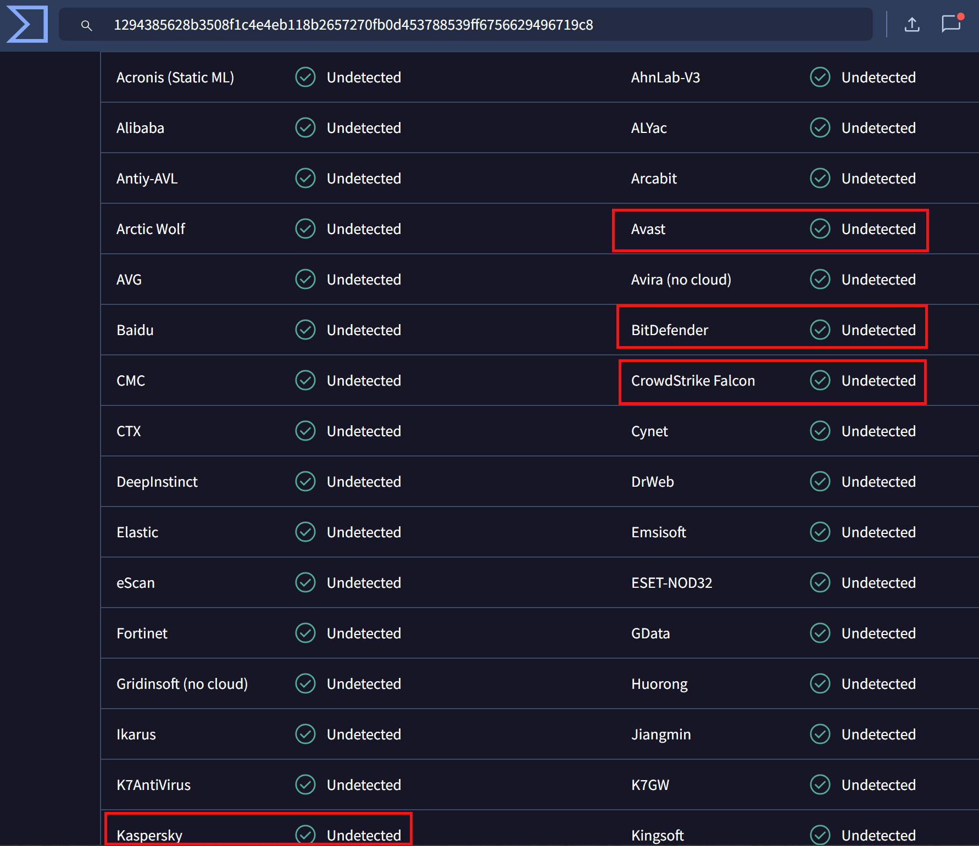Screen dimensions: 979x846
Task: Click the DeepInstinct check icon
Action: point(305,482)
